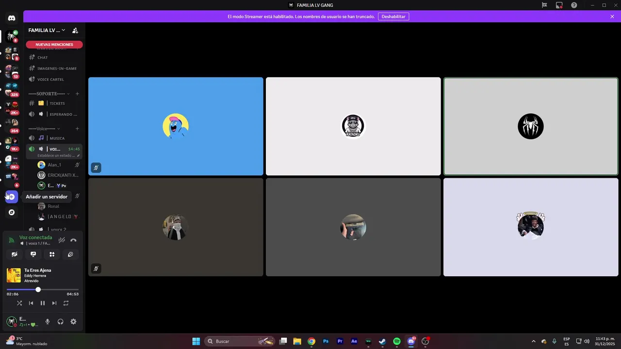Open the help question mark icon
Image resolution: width=621 pixels, height=349 pixels.
tap(574, 5)
